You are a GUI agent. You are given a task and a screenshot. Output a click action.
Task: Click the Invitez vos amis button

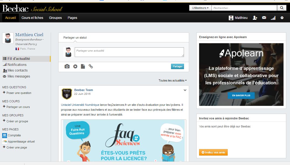[213, 152]
